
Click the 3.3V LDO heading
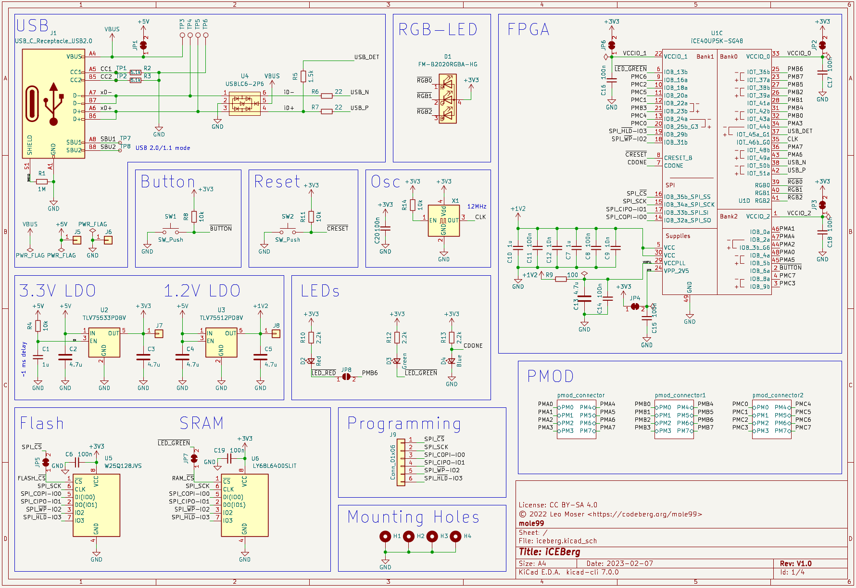[58, 291]
